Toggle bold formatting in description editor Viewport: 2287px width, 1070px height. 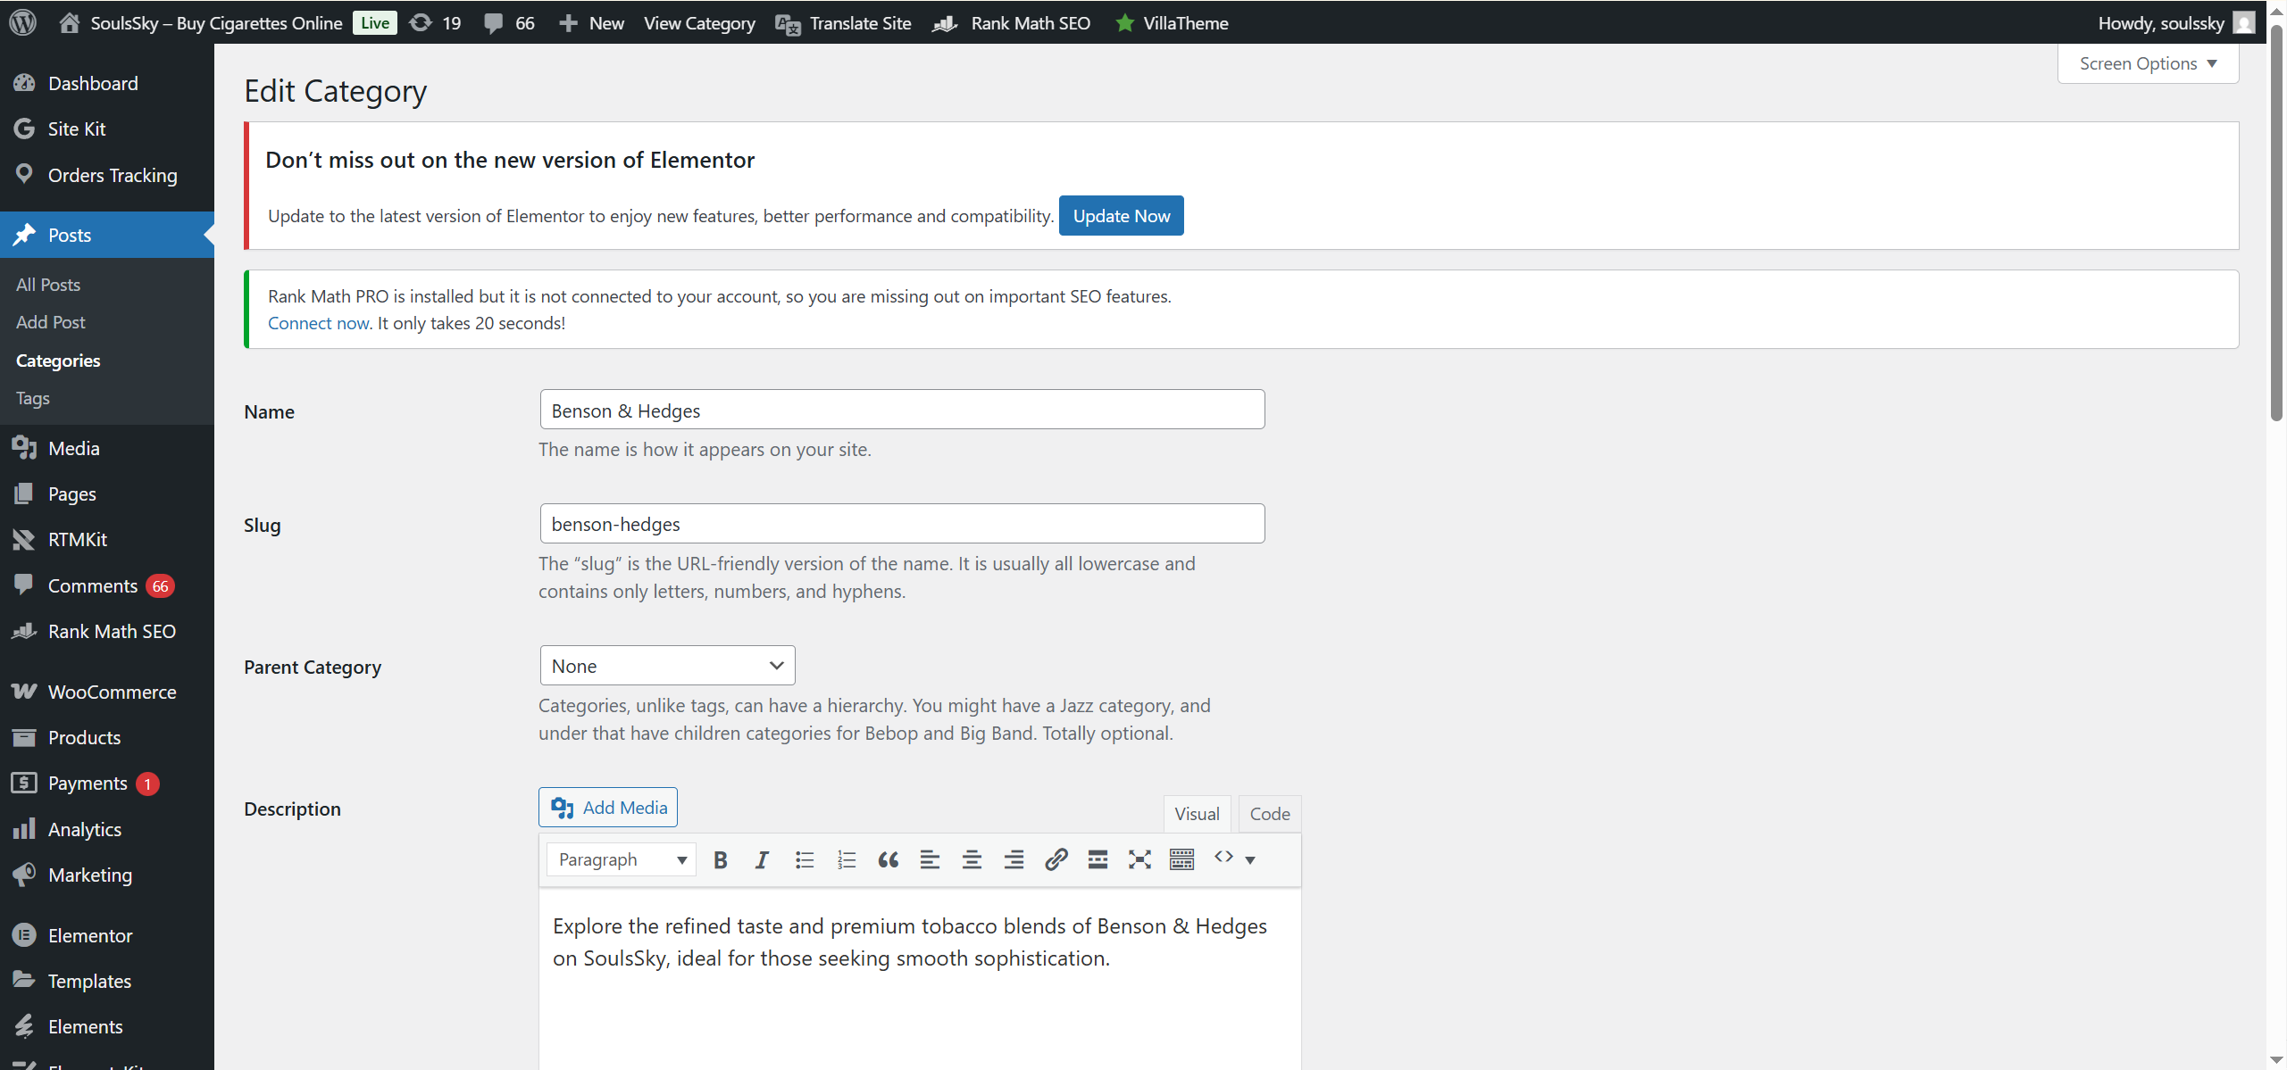tap(721, 859)
